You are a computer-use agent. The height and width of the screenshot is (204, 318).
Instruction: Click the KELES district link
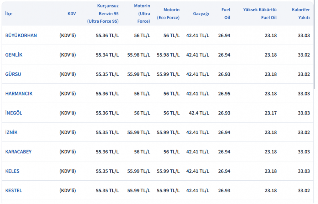(x=12, y=171)
